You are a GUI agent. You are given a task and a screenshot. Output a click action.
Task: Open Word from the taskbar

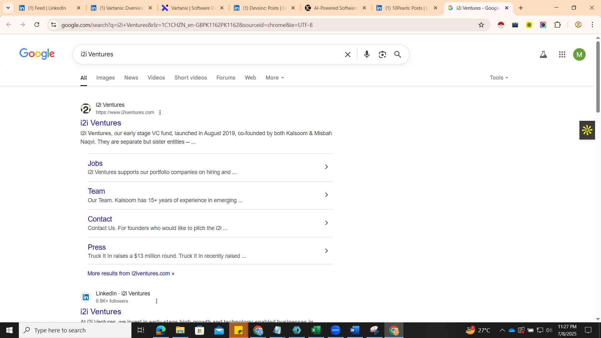point(355,330)
